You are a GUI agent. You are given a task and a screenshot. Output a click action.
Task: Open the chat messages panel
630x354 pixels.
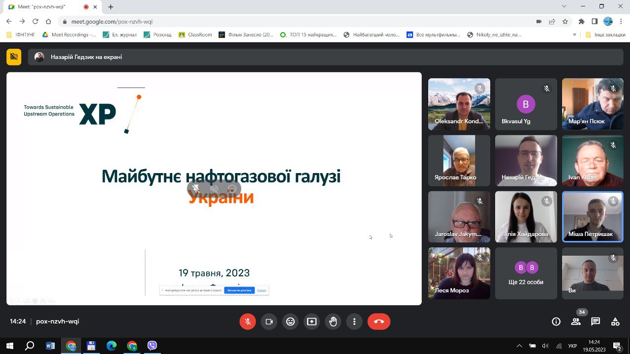[596, 322]
